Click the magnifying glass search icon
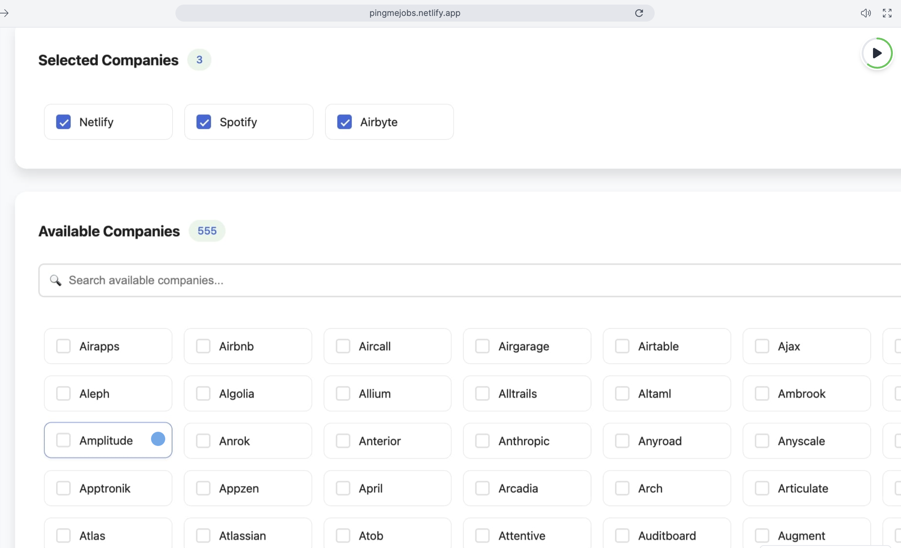The image size is (901, 548). (56, 280)
